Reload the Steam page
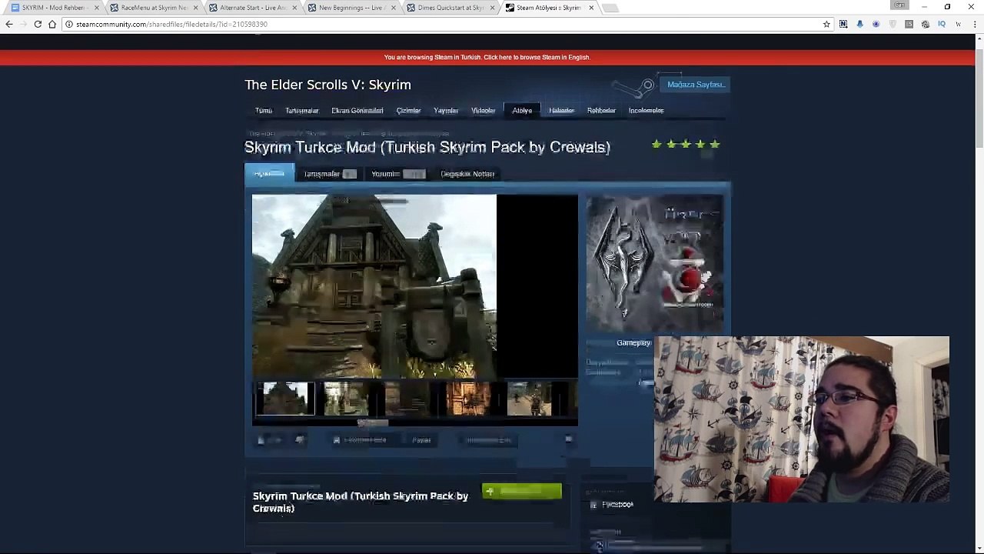Viewport: 984px width, 554px height. tap(38, 24)
